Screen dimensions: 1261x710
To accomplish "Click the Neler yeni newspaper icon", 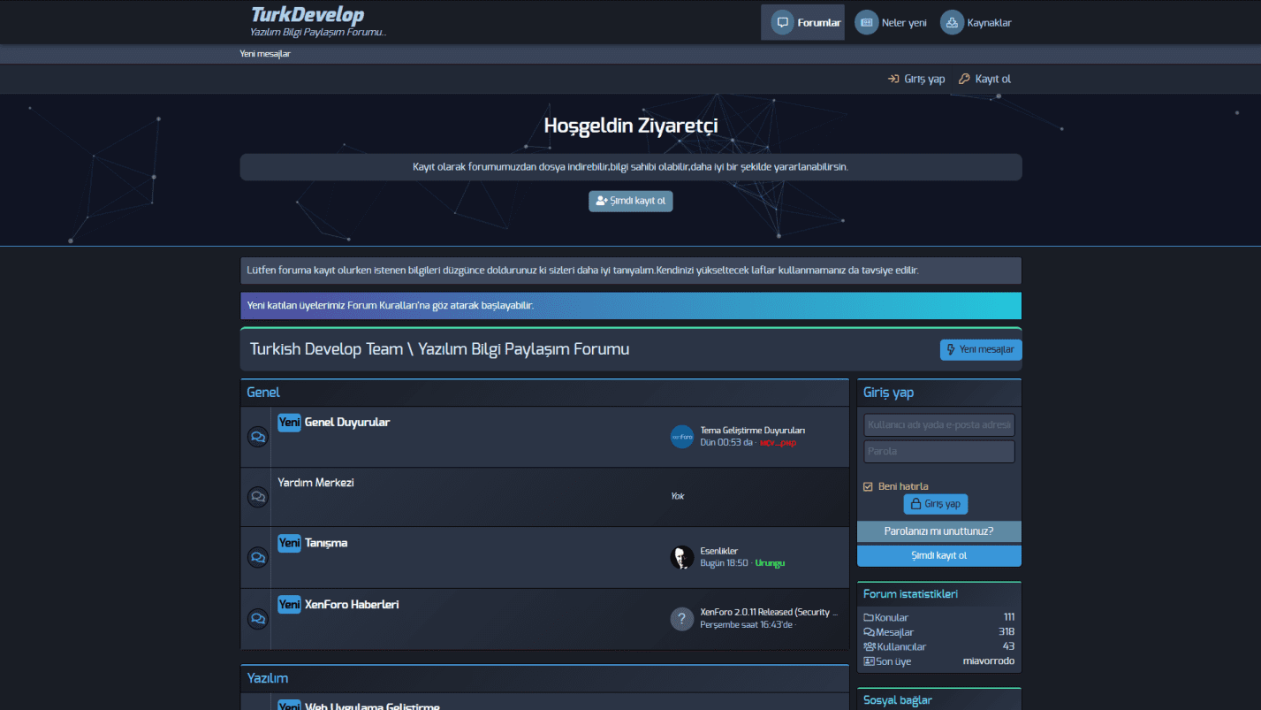I will 867,23.
